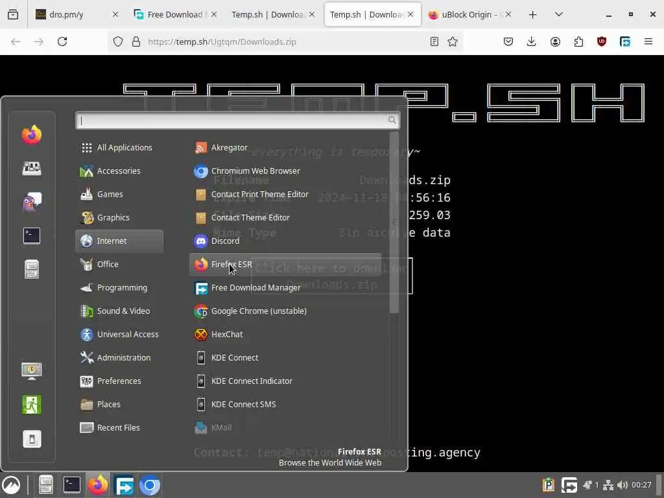Open uBlock Origin toolbar icon

pos(602,41)
